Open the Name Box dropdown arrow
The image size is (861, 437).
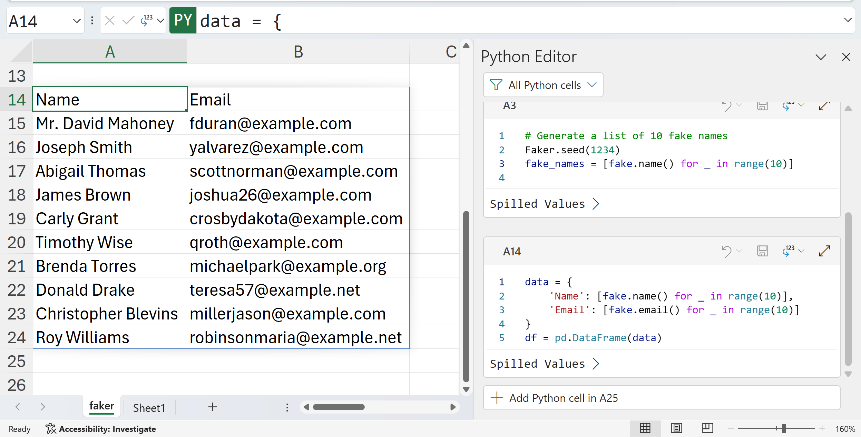click(x=77, y=21)
